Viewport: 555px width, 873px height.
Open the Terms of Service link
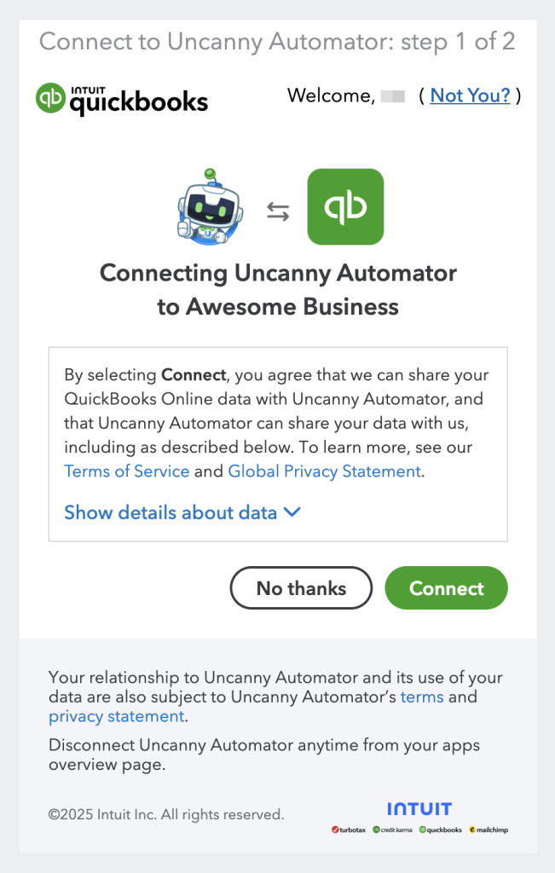click(x=126, y=471)
